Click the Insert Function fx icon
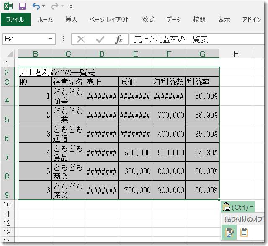Screen dimensions: 268x246 [x=119, y=39]
